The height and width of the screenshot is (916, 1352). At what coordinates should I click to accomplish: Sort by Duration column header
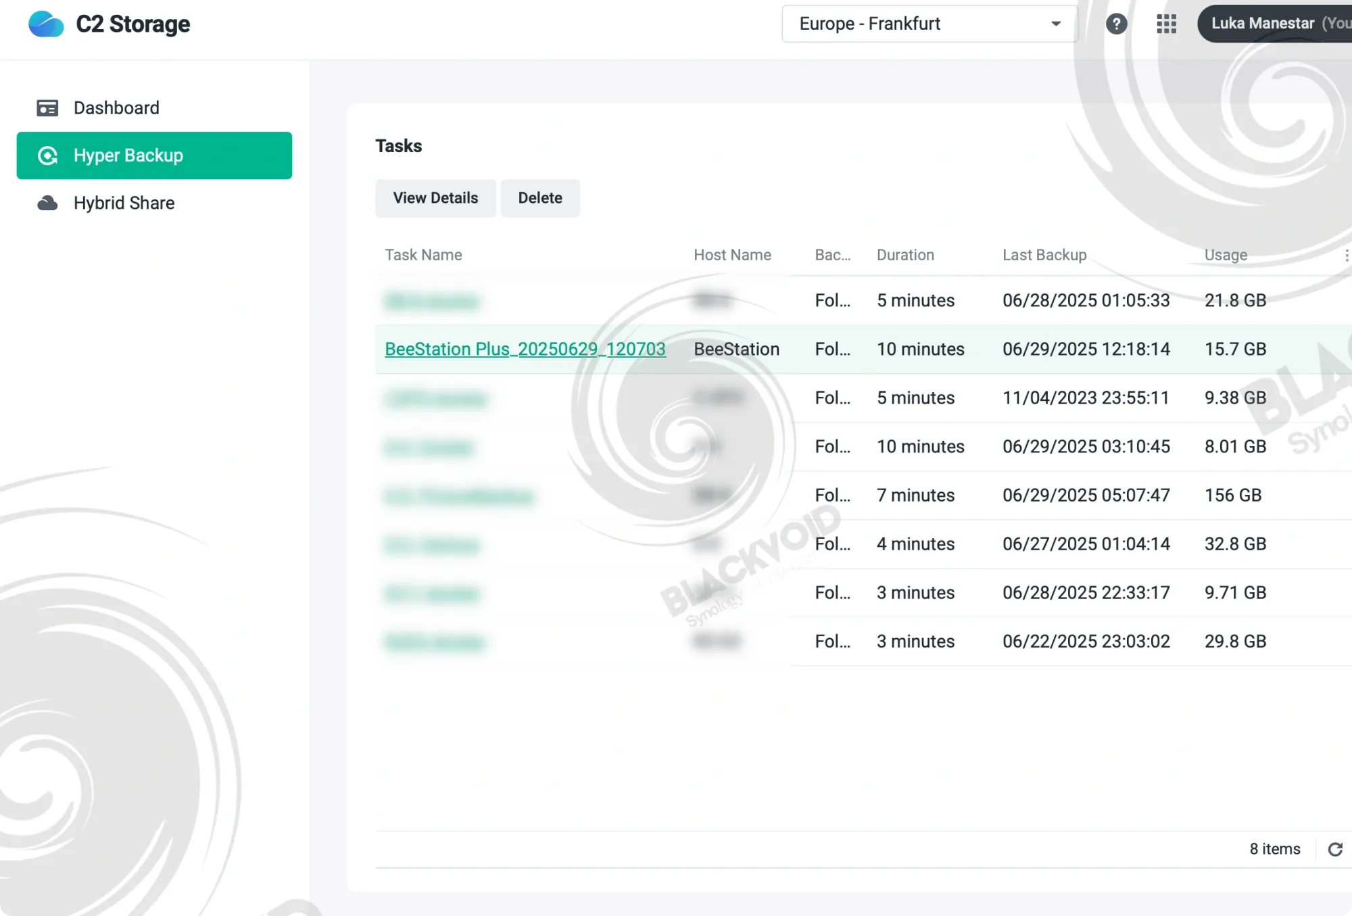tap(905, 255)
